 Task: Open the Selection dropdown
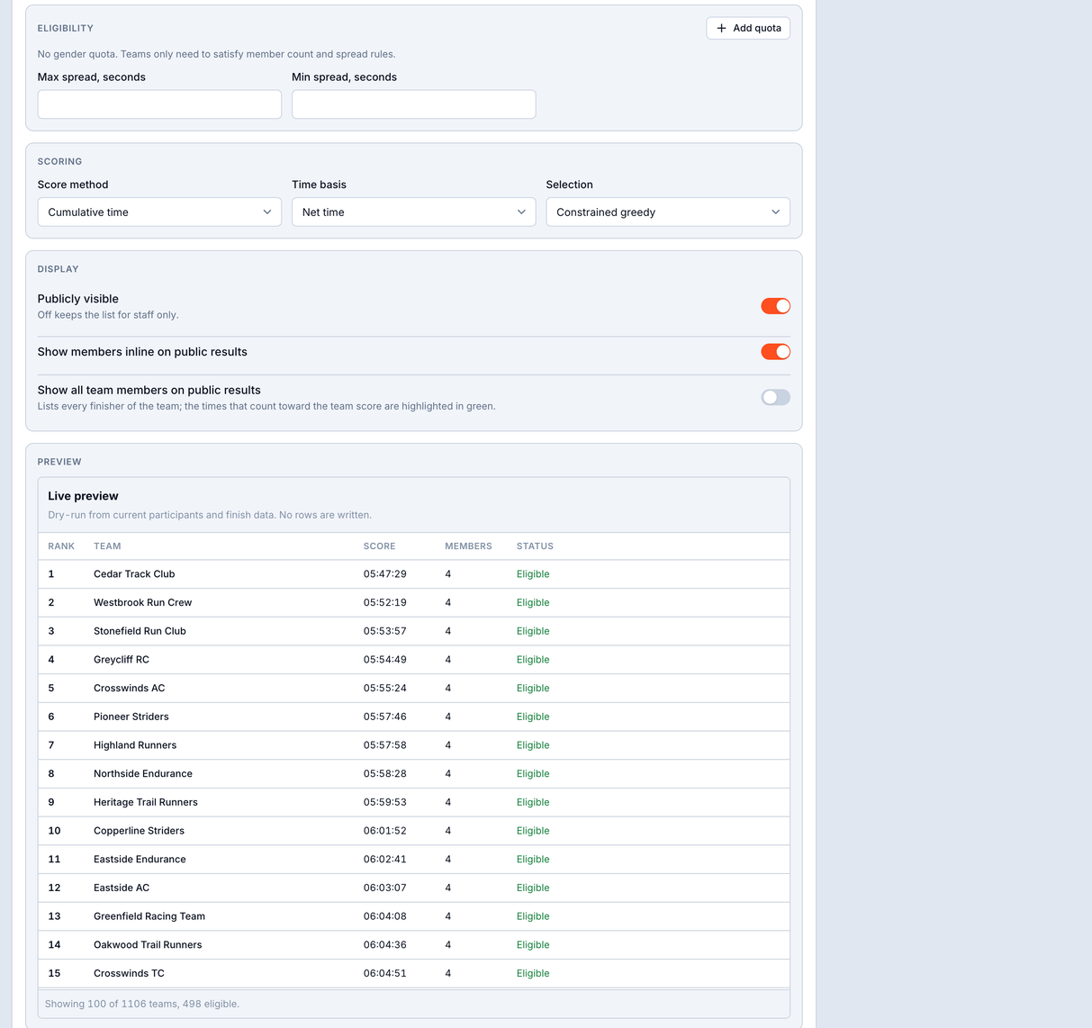click(668, 212)
